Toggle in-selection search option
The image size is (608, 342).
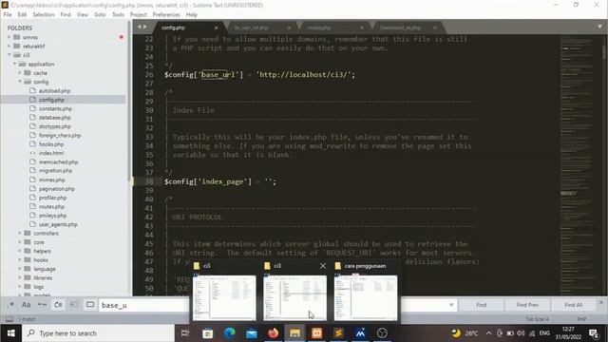coord(74,305)
